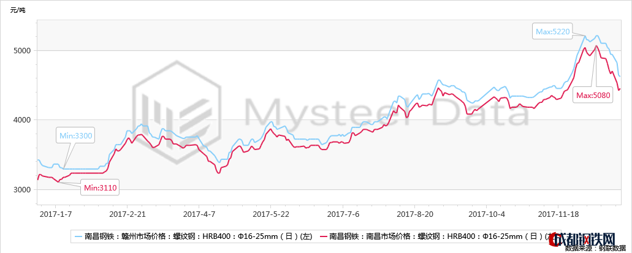632x253 pixels.
Task: Click the 5000 value on the y-axis
Action: [x=23, y=50]
